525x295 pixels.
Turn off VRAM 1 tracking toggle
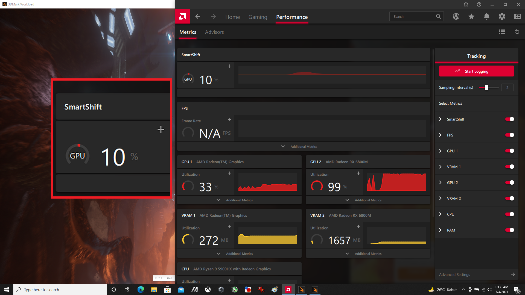(509, 167)
